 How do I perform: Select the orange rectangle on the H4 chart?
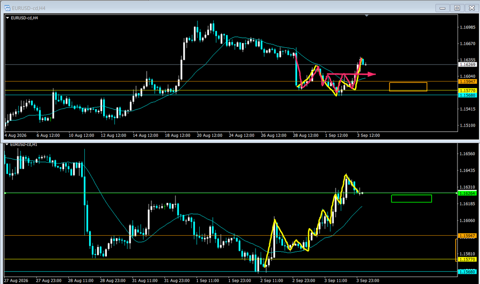point(408,87)
